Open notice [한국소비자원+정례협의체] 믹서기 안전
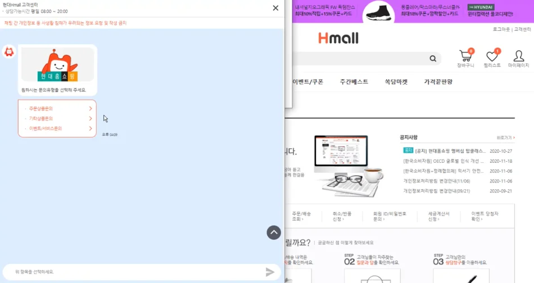The height and width of the screenshot is (283, 534). pyautogui.click(x=444, y=171)
